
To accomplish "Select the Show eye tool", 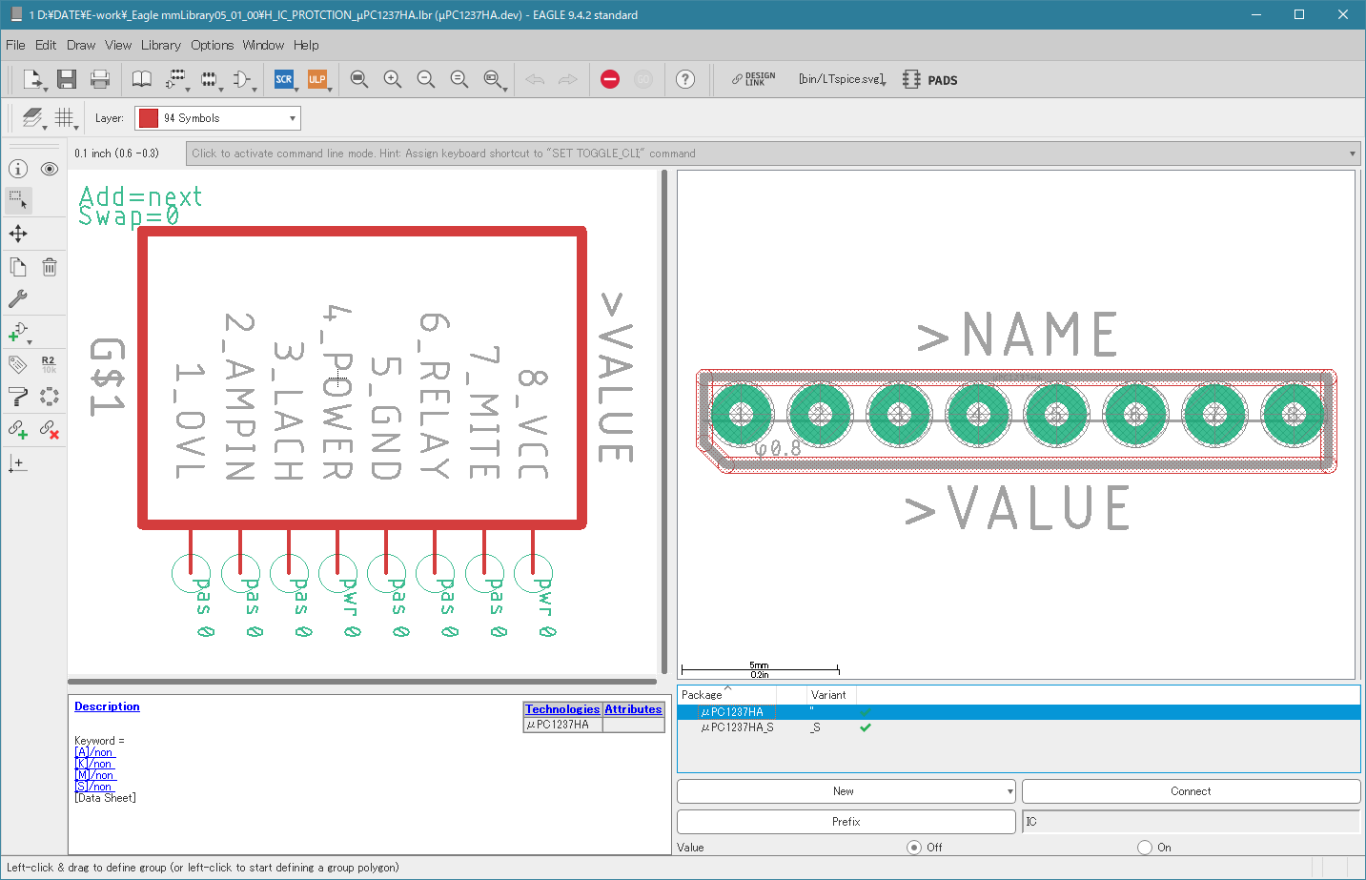I will click(50, 169).
